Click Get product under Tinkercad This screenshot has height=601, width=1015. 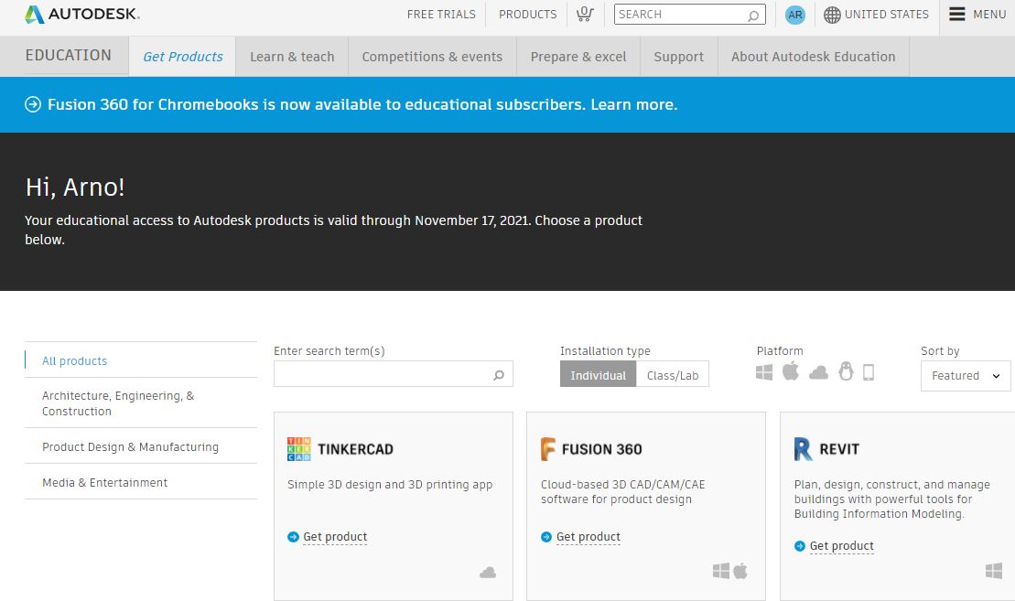tap(334, 537)
